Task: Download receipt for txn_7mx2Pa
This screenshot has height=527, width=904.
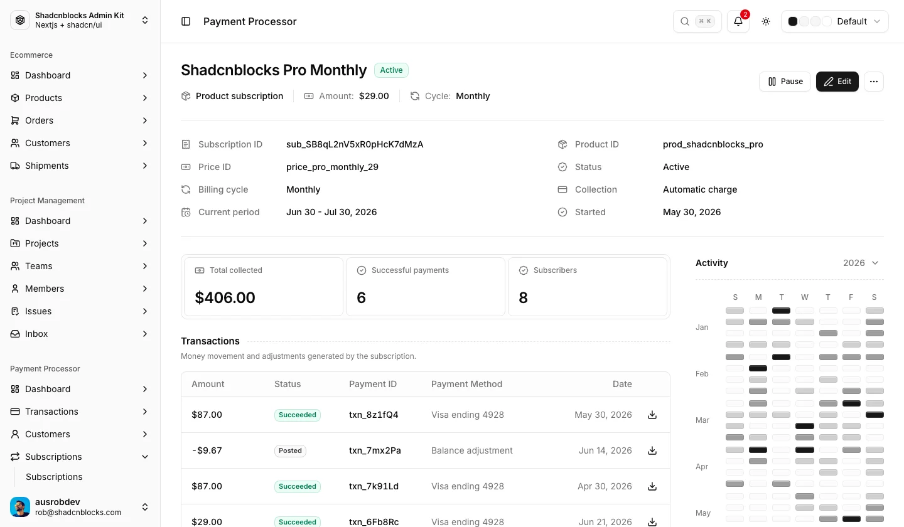Action: (x=652, y=450)
